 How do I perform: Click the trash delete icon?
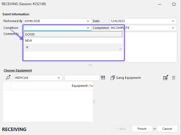(x=174, y=78)
